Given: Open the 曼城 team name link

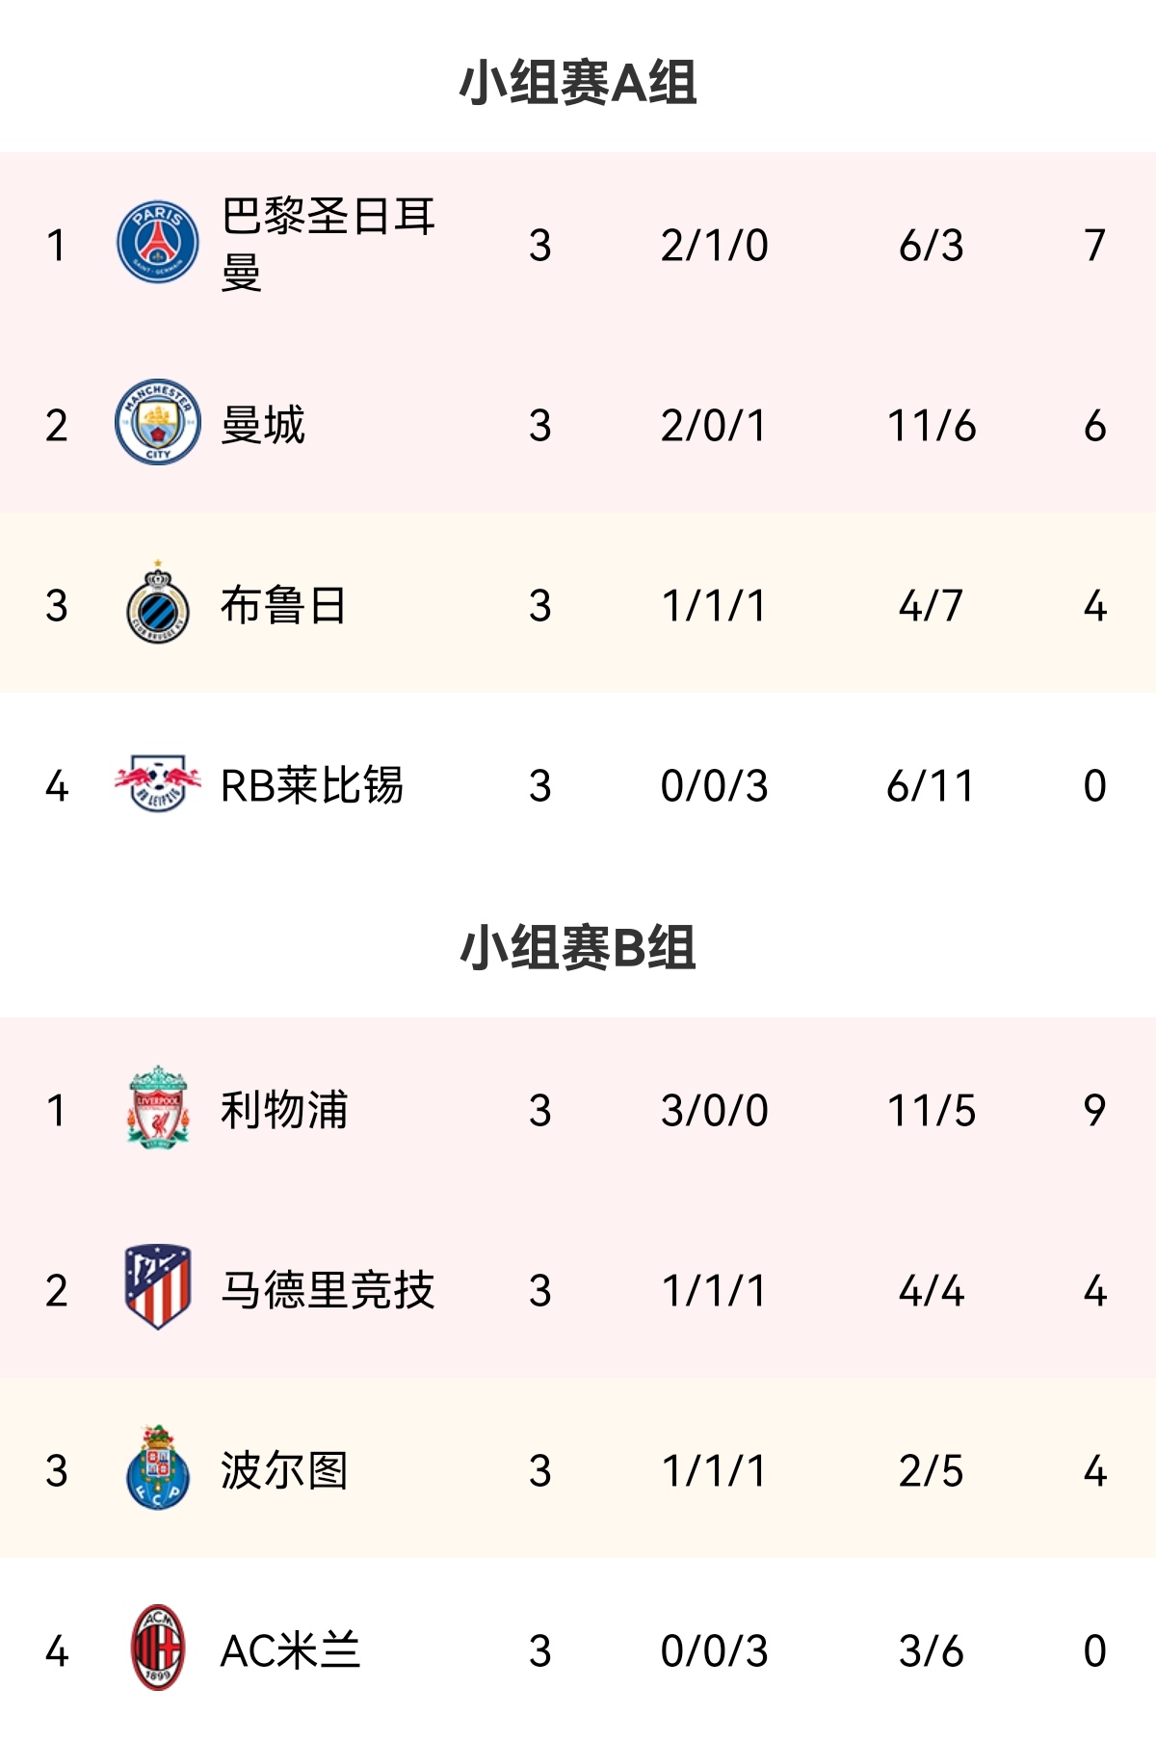Looking at the screenshot, I should click(x=263, y=425).
